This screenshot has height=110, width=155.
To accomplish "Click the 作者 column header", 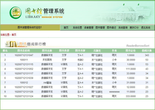I will pyautogui.click(x=114, y=51).
